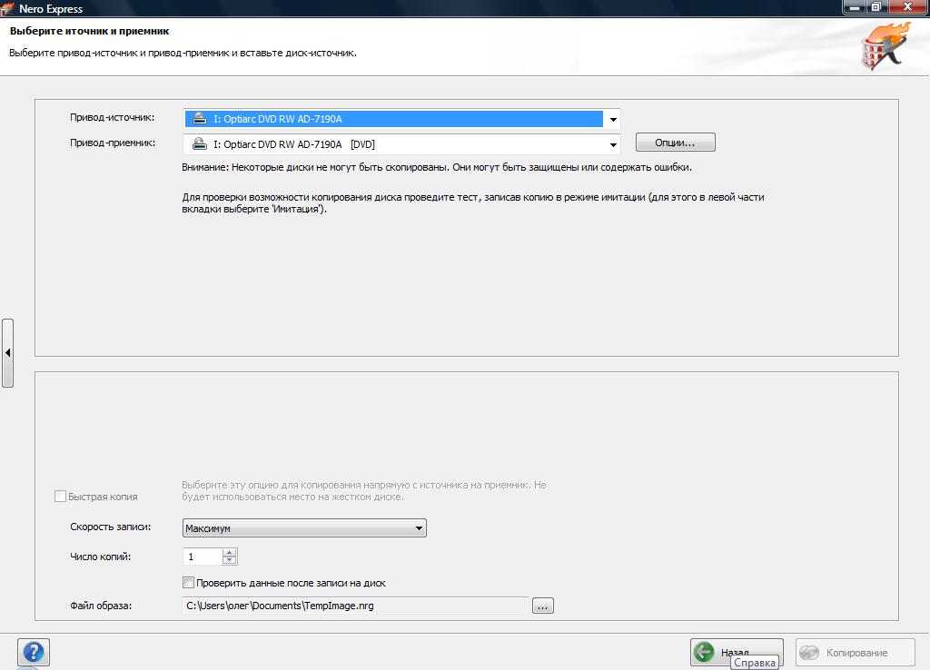930x670 pixels.
Task: Check Проверить данные после записи на диск
Action: (188, 582)
